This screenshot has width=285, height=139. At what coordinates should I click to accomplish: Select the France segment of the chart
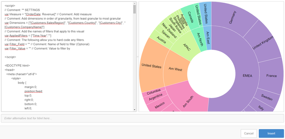point(271,76)
